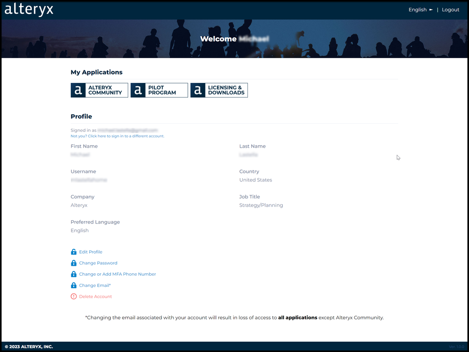Log out via the Logout link
Image resolution: width=469 pixels, height=352 pixels.
(450, 9)
